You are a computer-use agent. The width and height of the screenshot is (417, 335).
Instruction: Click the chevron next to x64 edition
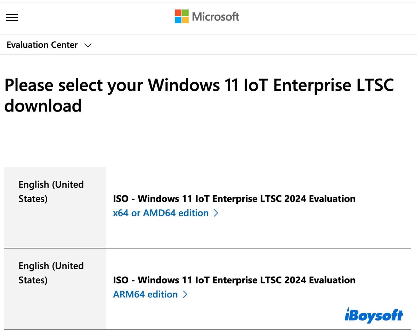coord(216,213)
